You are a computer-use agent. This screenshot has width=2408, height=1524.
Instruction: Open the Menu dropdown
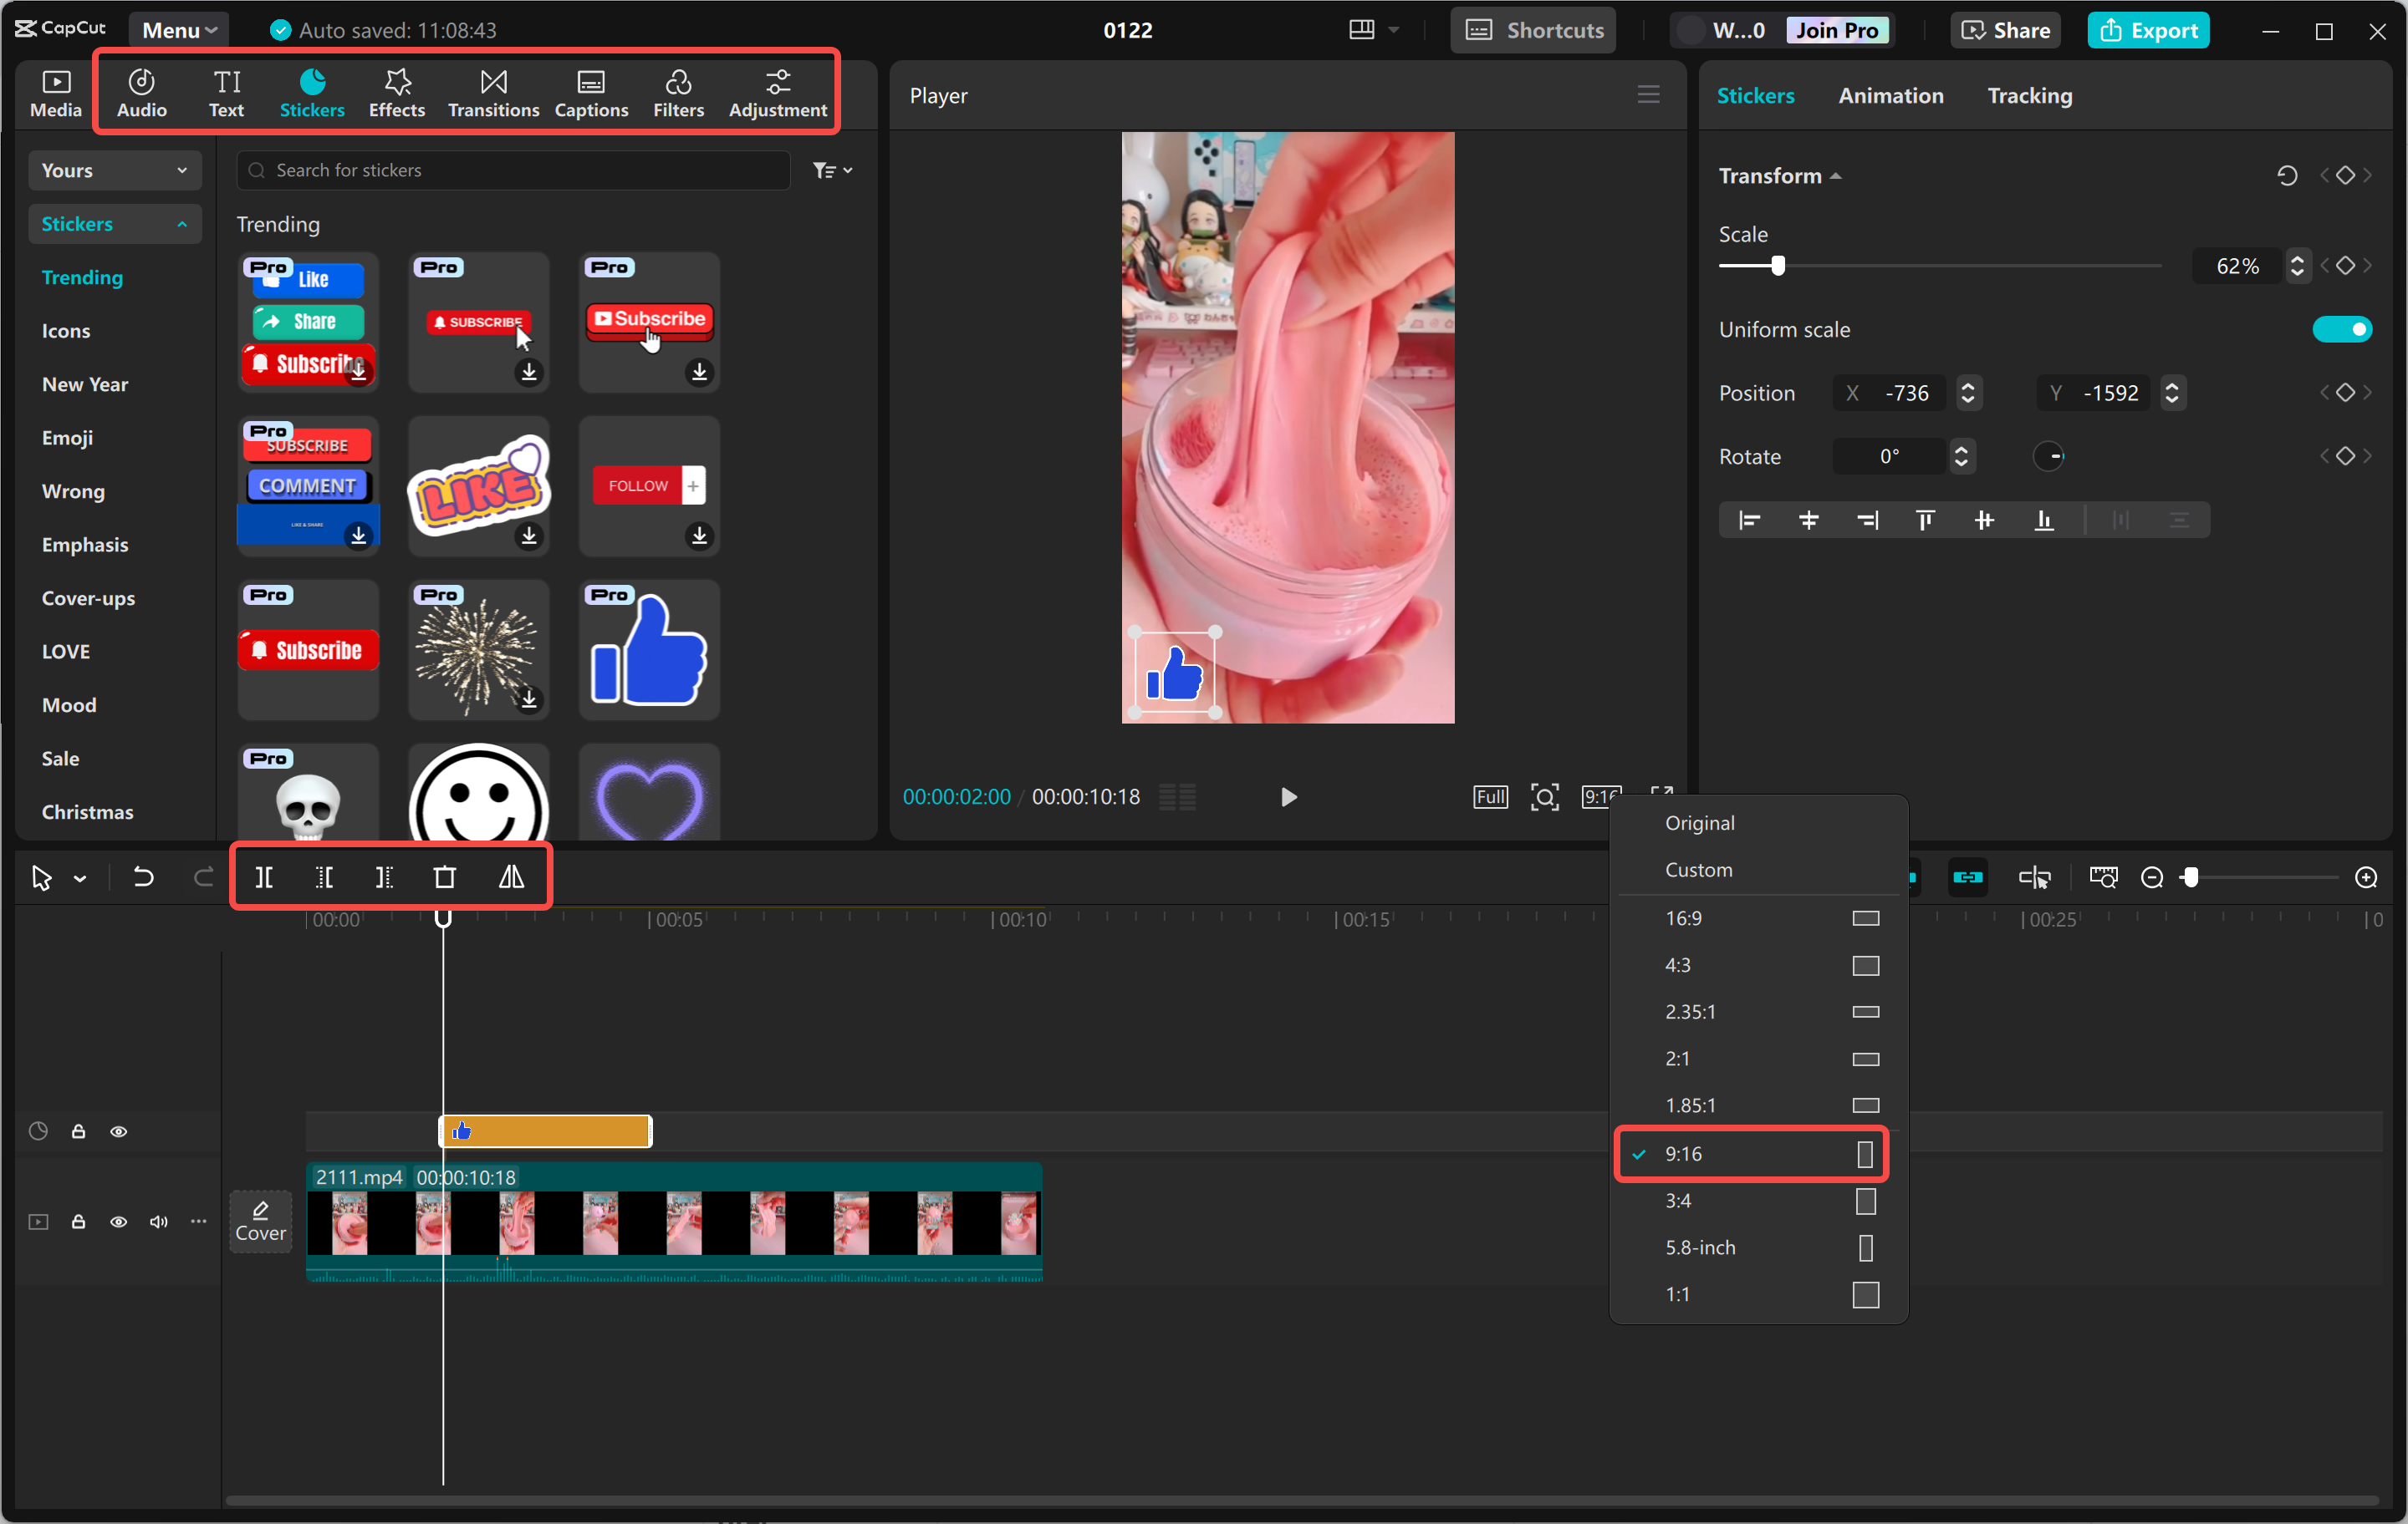tap(178, 29)
